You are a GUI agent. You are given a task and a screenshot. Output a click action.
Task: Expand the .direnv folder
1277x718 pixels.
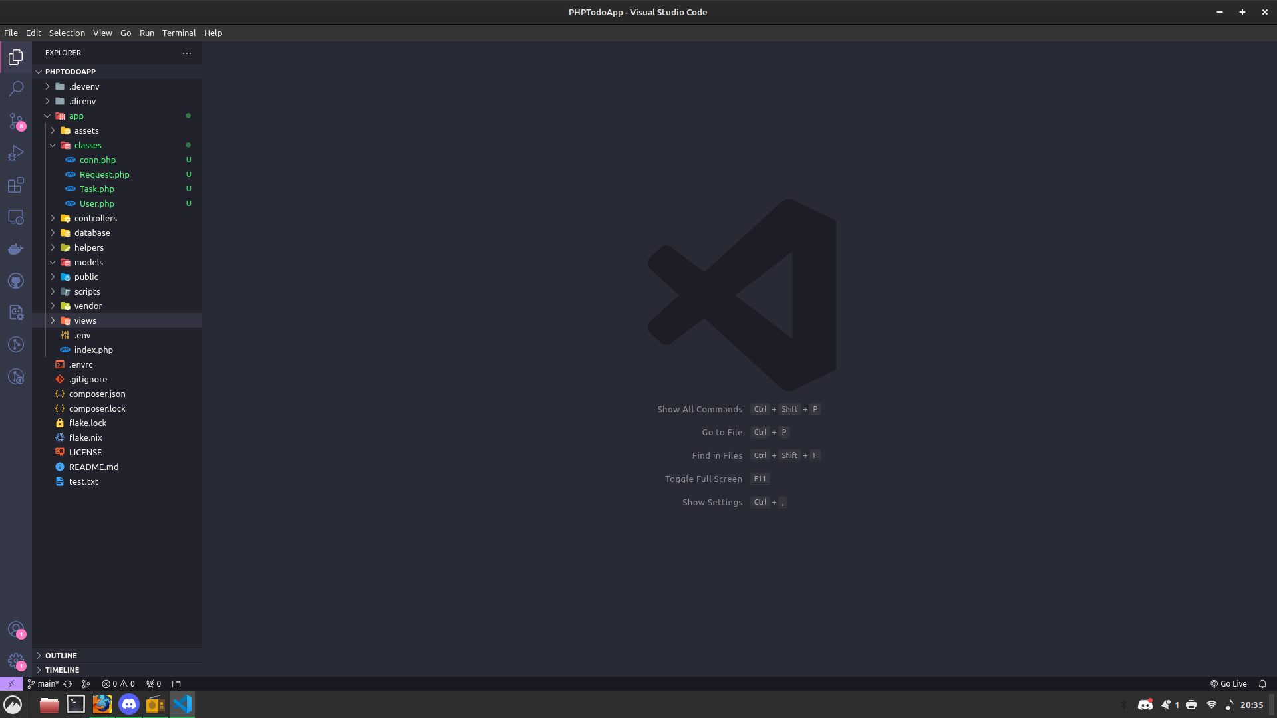point(117,101)
